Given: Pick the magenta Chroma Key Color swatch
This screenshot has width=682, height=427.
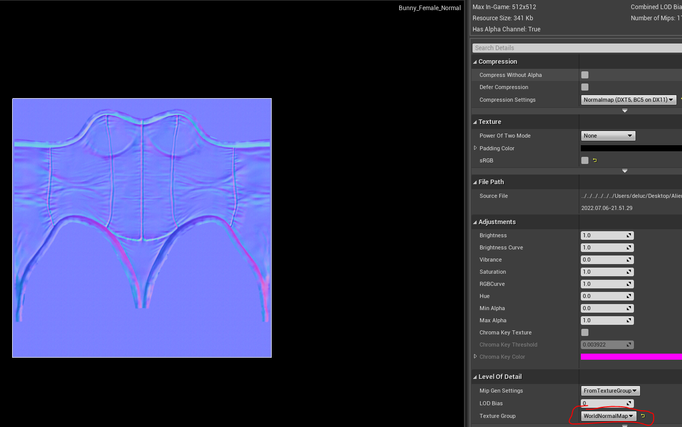Looking at the screenshot, I should (631, 357).
